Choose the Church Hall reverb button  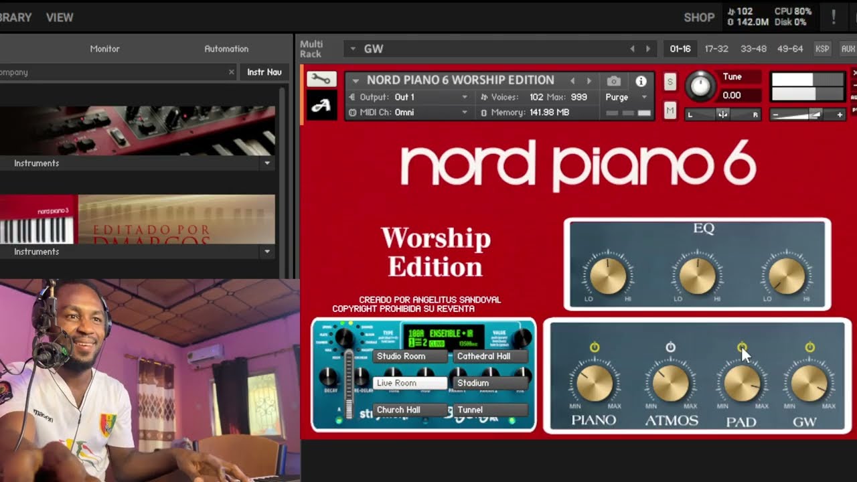410,410
